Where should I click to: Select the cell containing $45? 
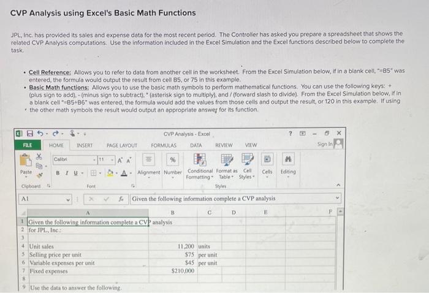(x=173, y=263)
